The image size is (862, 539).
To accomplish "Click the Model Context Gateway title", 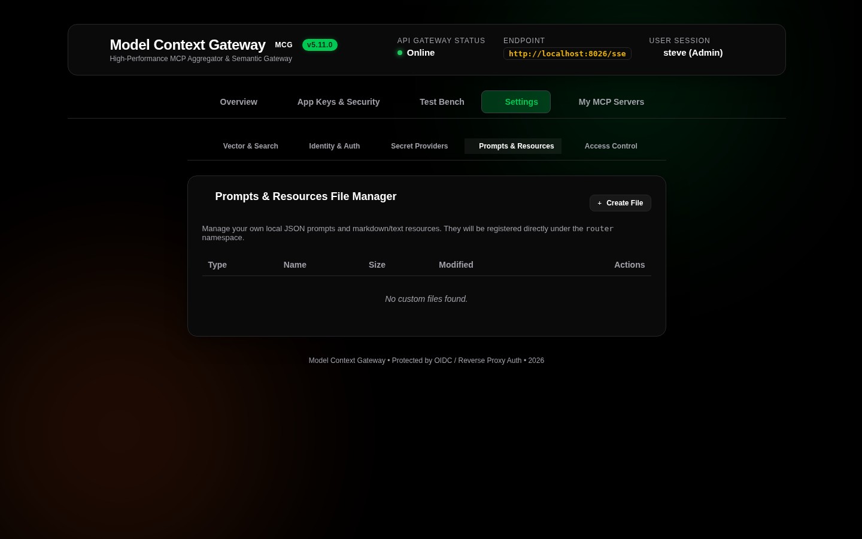I will (187, 45).
